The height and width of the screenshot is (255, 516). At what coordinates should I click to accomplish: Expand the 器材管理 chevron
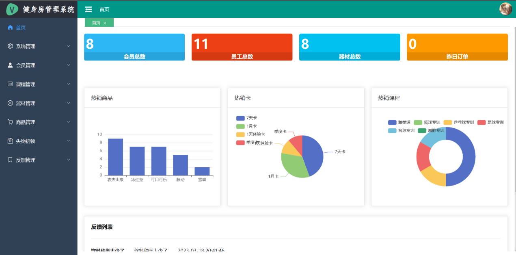[69, 103]
